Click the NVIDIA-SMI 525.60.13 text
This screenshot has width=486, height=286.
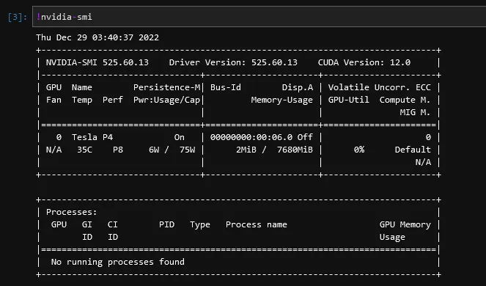tap(97, 62)
